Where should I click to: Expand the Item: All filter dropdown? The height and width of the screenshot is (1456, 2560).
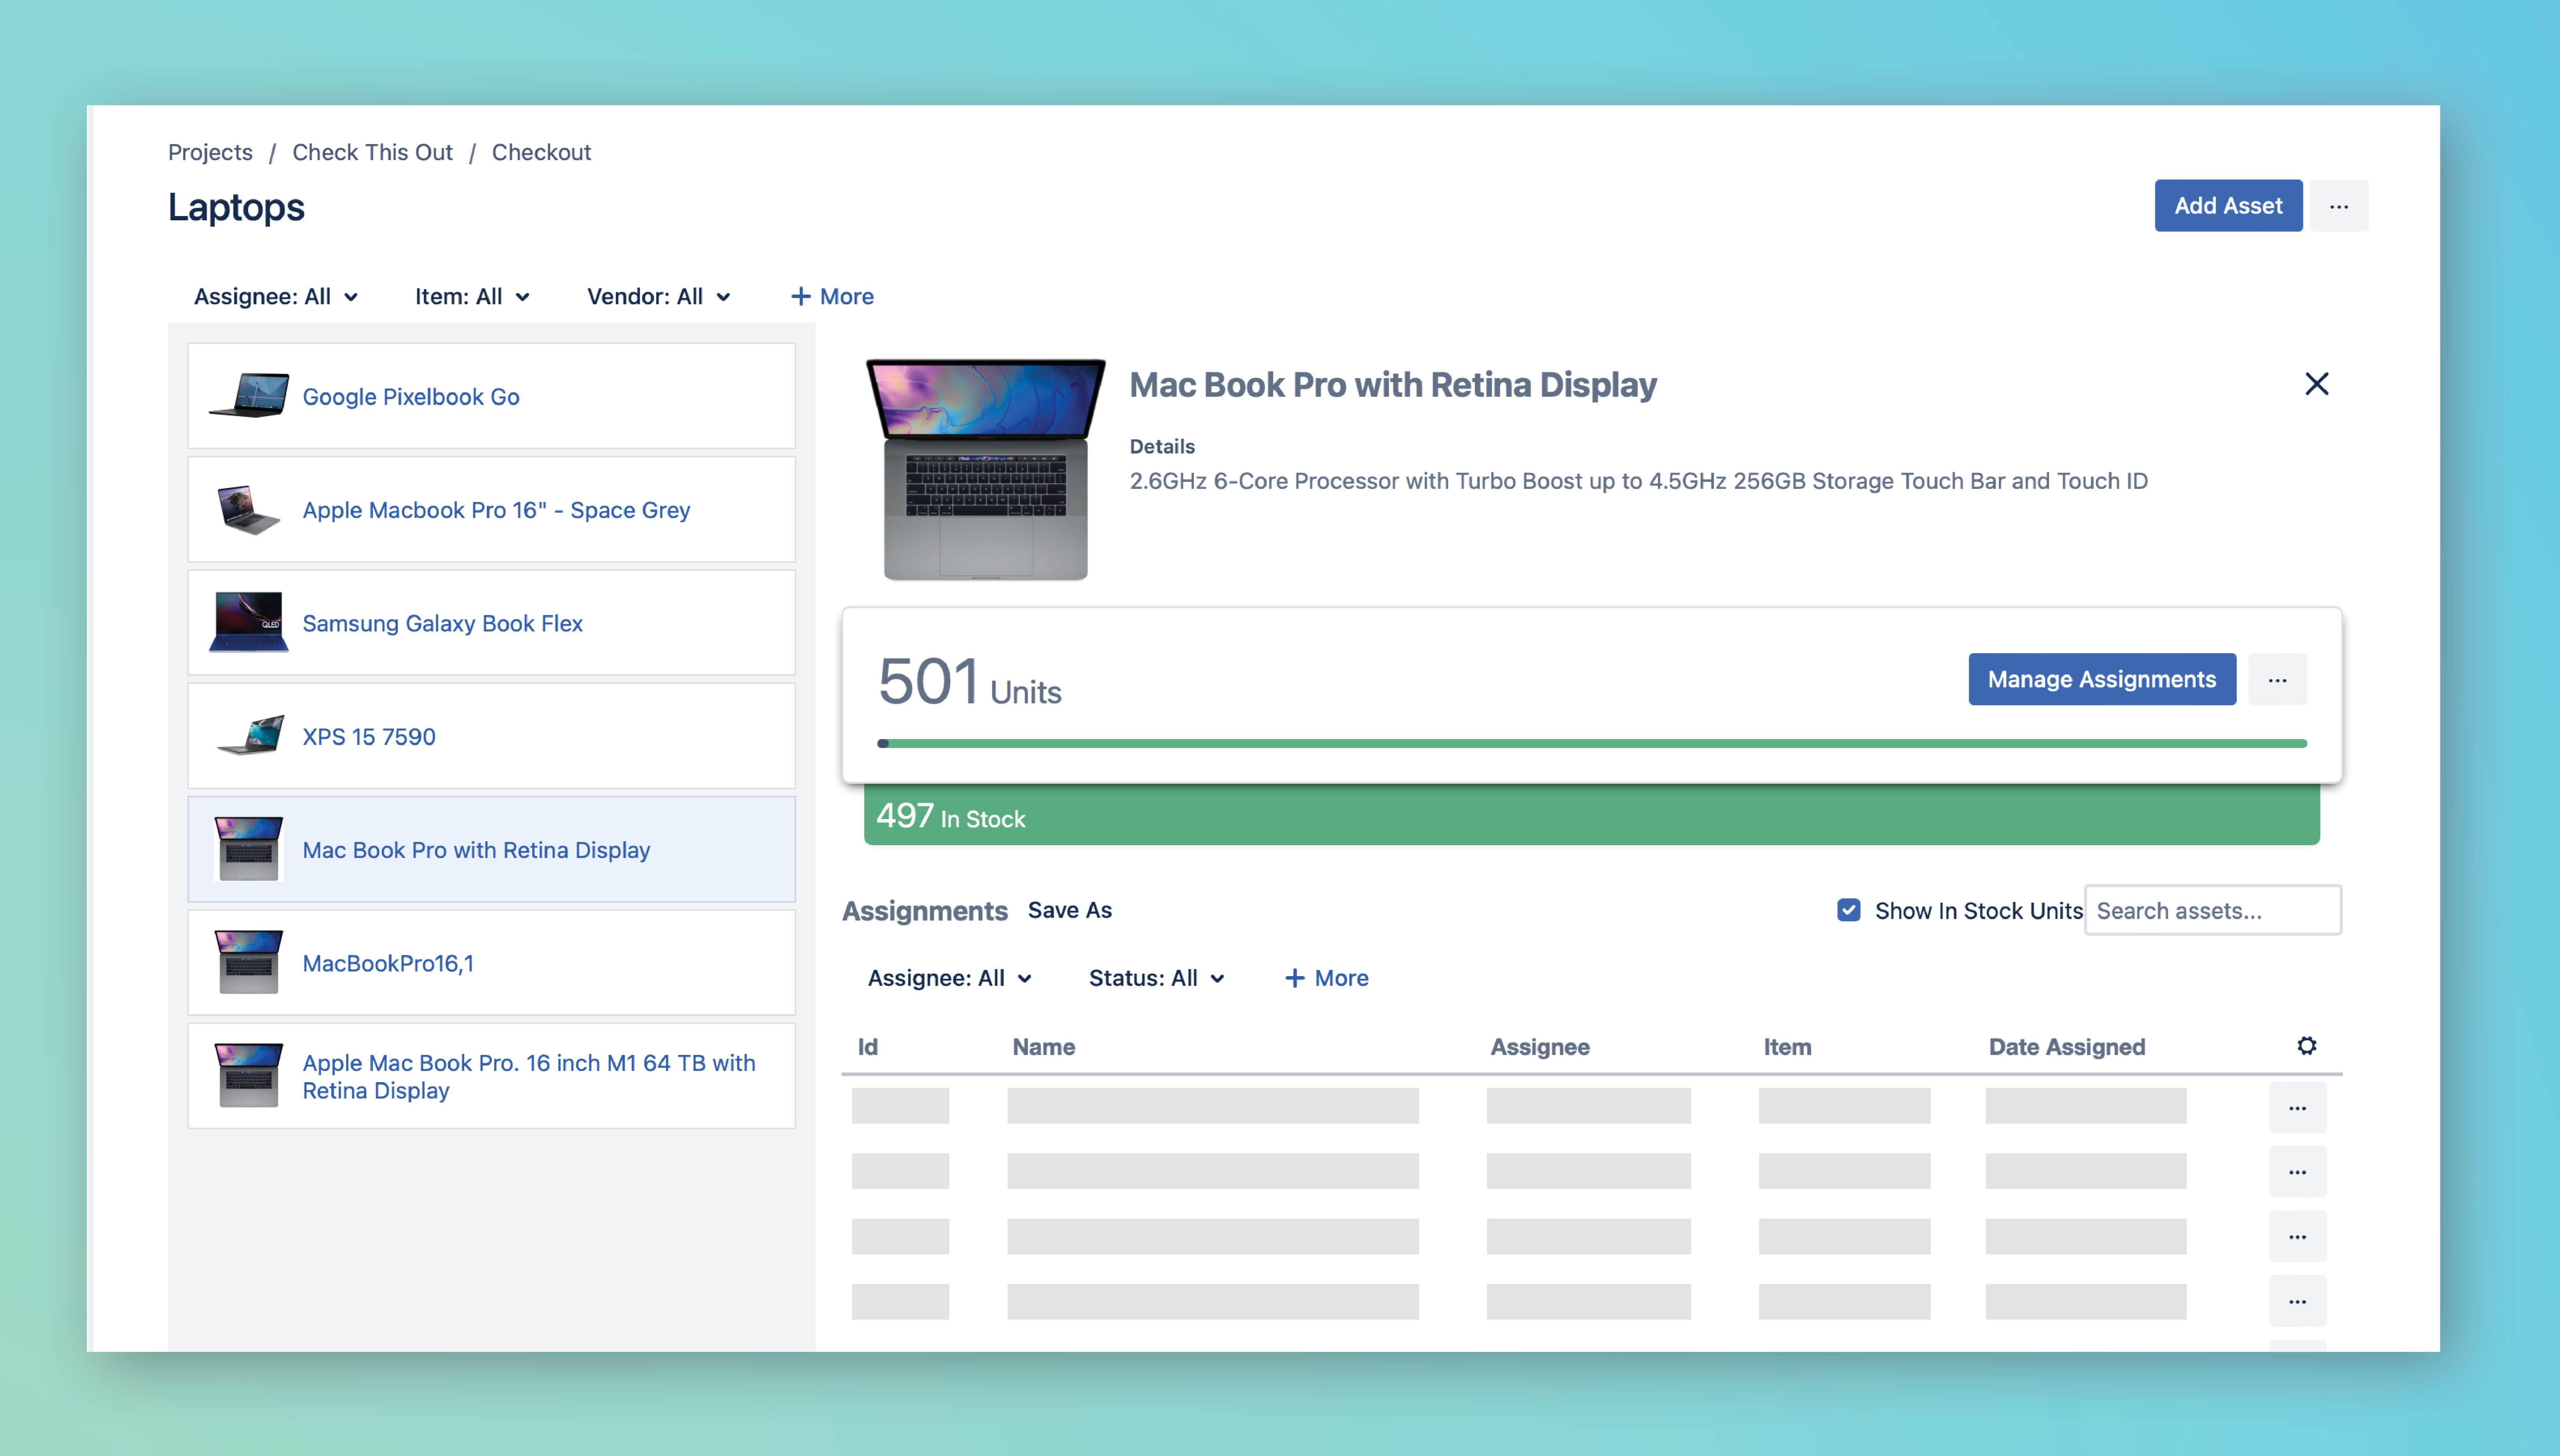pyautogui.click(x=472, y=296)
